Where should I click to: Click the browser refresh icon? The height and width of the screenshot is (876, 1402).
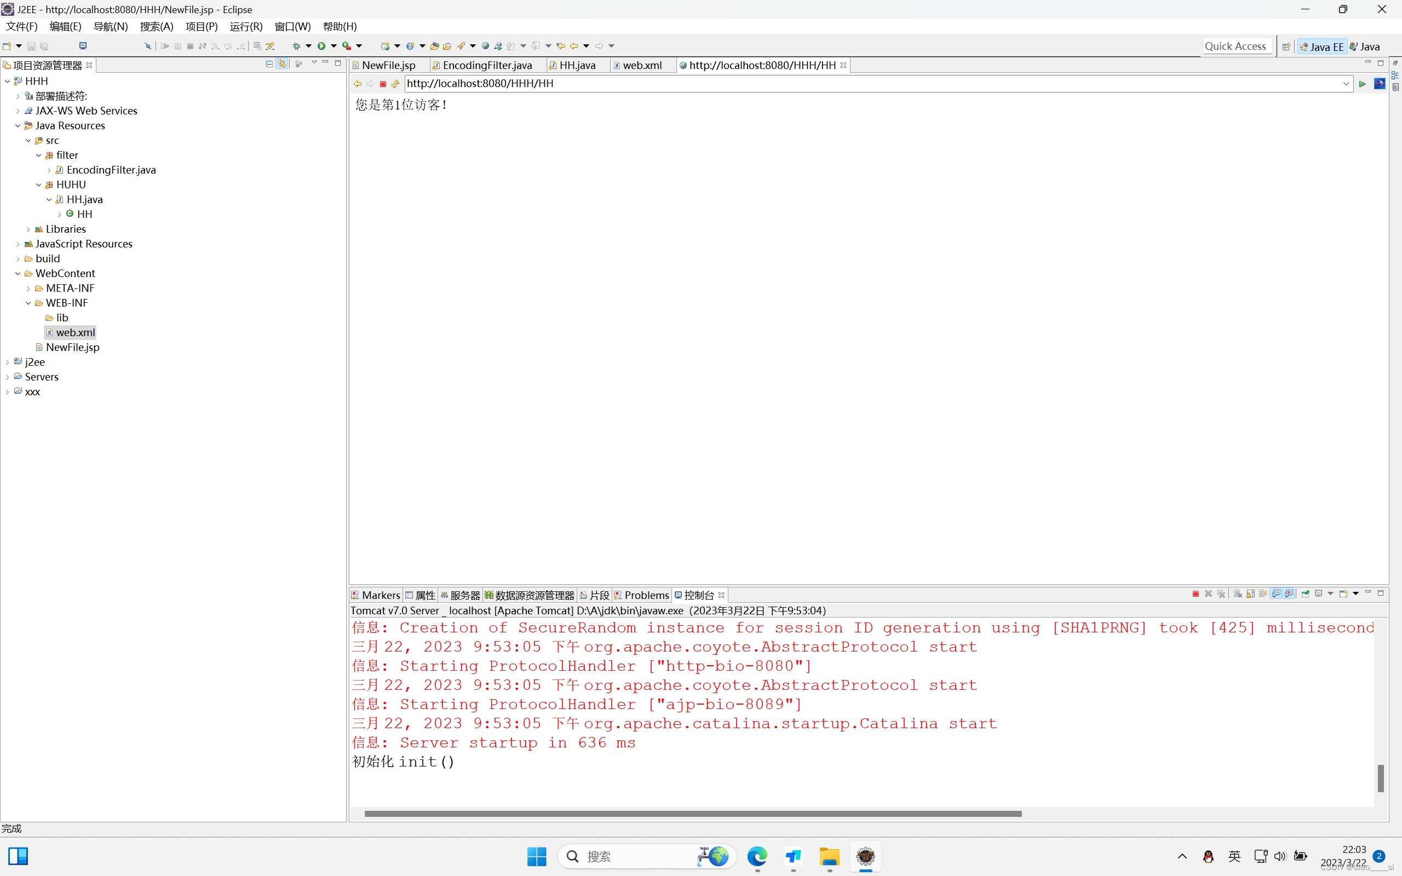click(x=396, y=83)
